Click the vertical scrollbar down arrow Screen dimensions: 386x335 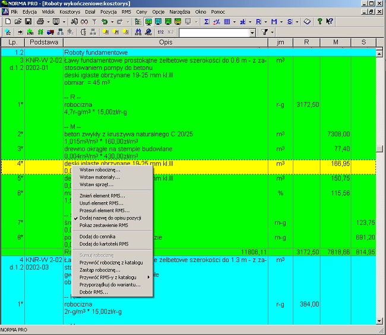click(x=381, y=321)
